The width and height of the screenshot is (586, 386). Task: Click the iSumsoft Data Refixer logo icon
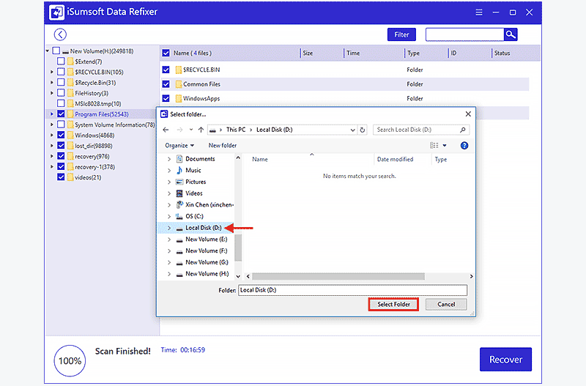(x=56, y=12)
